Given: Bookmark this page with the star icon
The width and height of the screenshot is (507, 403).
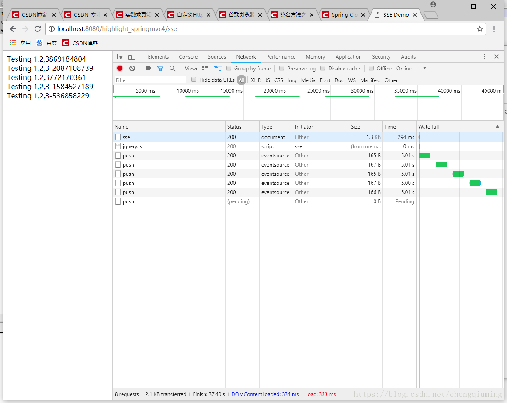Looking at the screenshot, I should [480, 29].
